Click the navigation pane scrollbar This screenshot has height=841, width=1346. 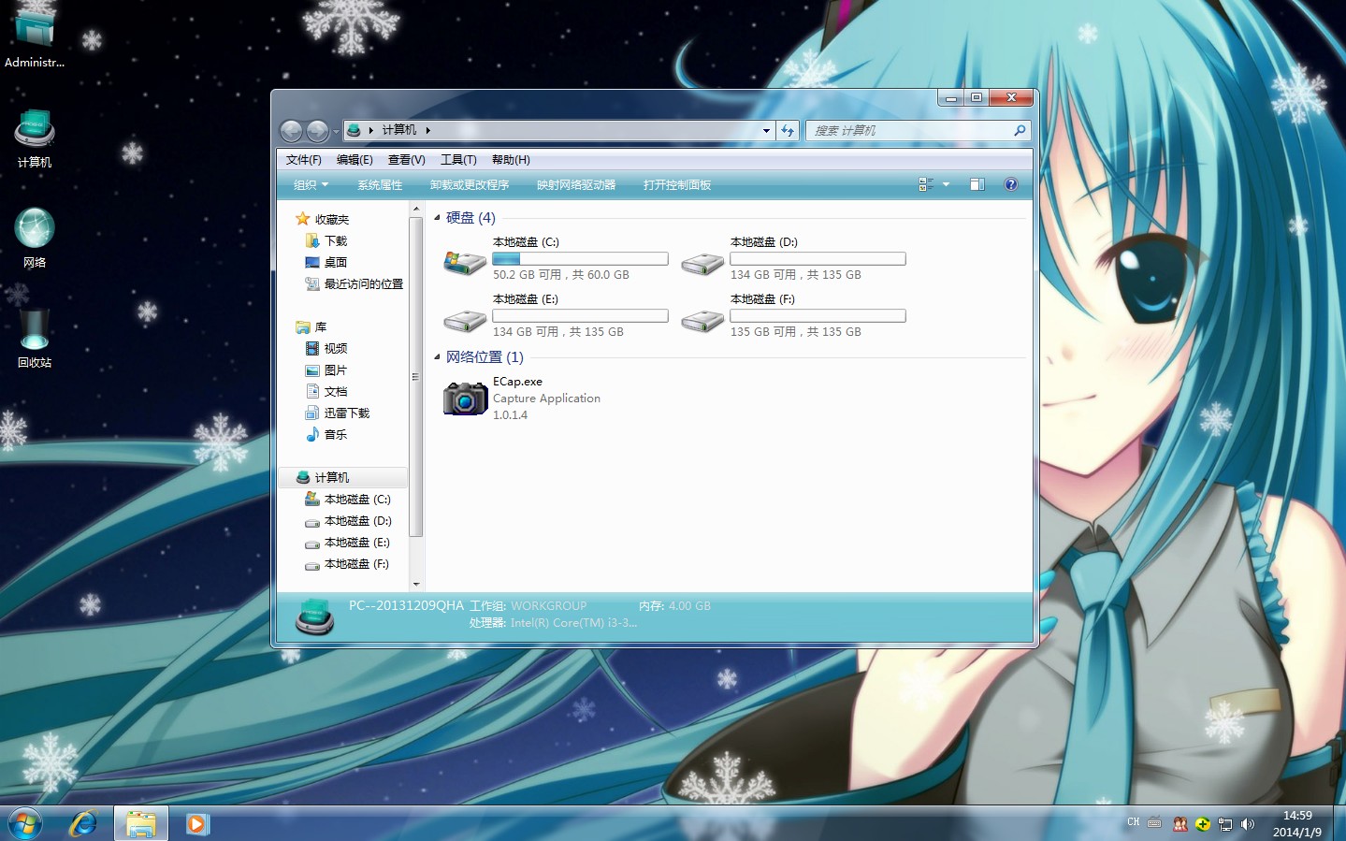(416, 379)
